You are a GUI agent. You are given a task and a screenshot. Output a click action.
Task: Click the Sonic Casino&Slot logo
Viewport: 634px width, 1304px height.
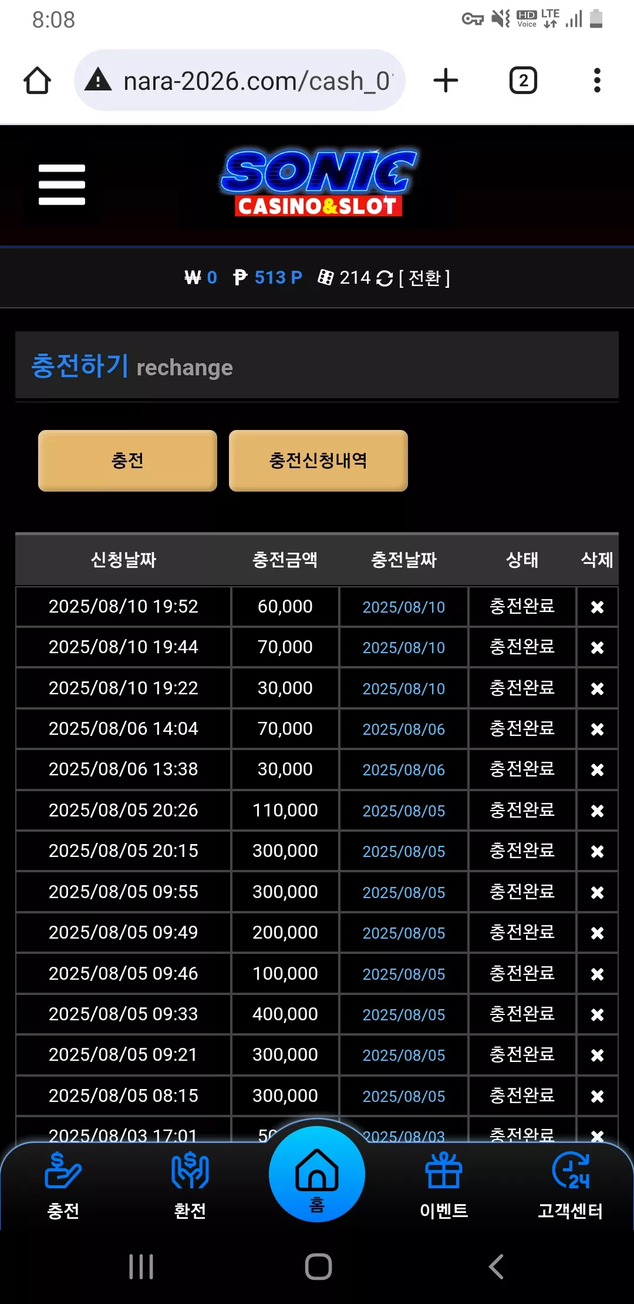pos(319,183)
